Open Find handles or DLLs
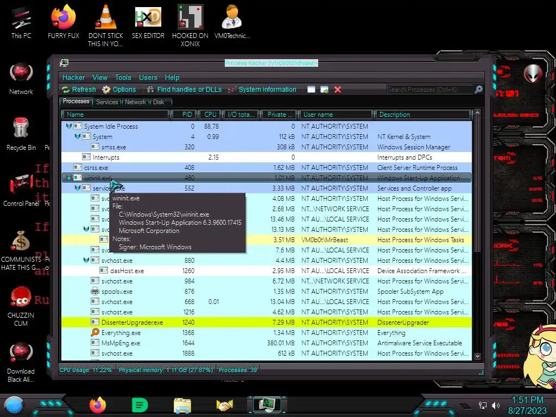Screen dimensions: 556x417 tap(185, 90)
